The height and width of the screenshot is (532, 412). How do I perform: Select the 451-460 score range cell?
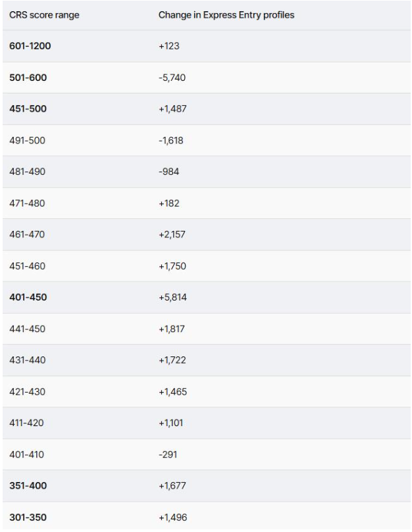27,266
